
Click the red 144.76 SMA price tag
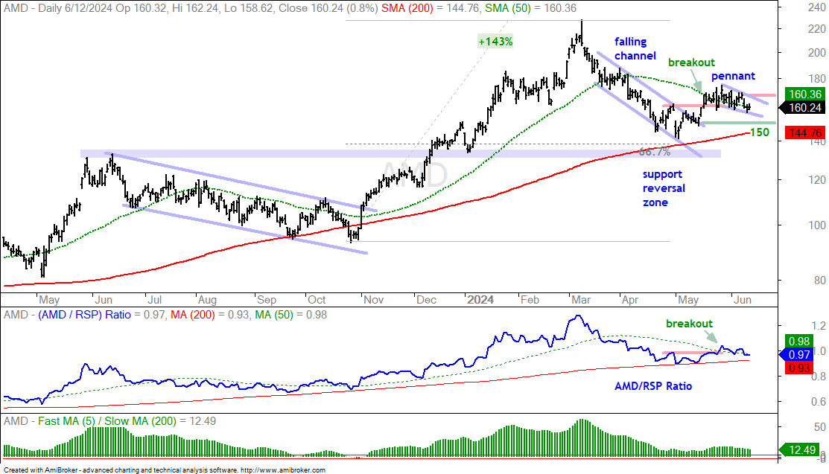804,133
